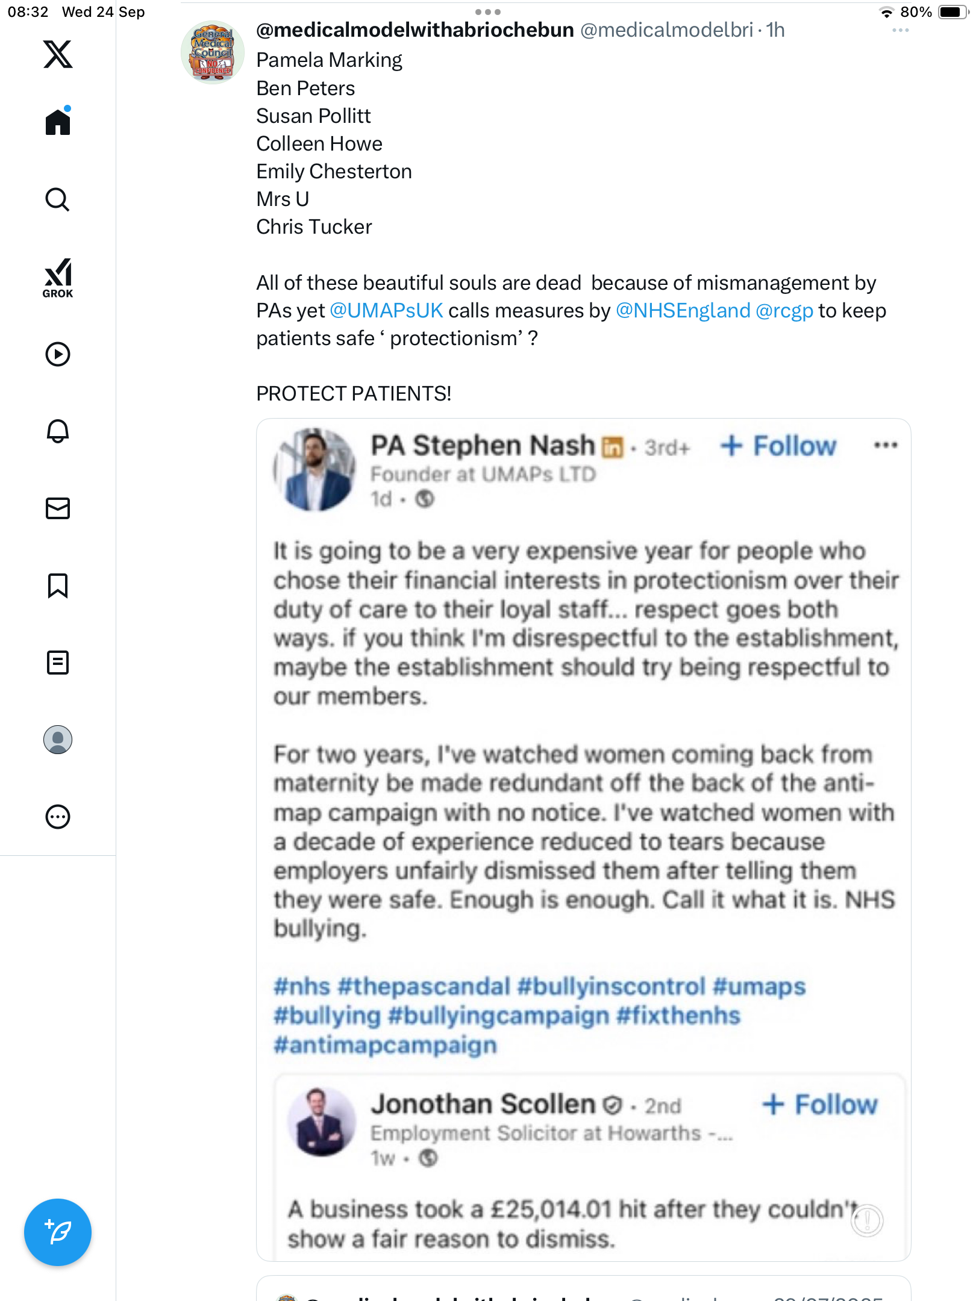Open the video tab
The image size is (976, 1301).
[x=58, y=354]
